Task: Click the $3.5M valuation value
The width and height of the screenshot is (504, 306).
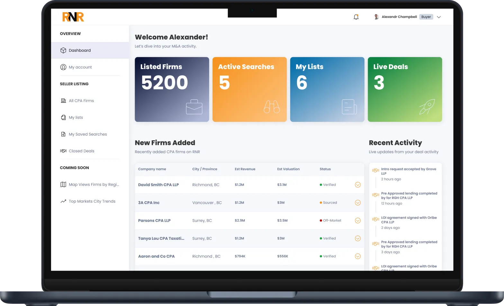Action: pos(282,221)
